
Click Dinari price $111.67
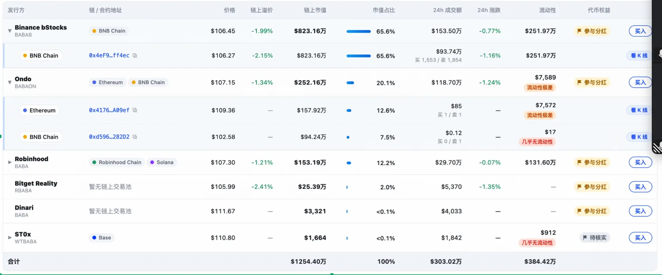point(223,211)
